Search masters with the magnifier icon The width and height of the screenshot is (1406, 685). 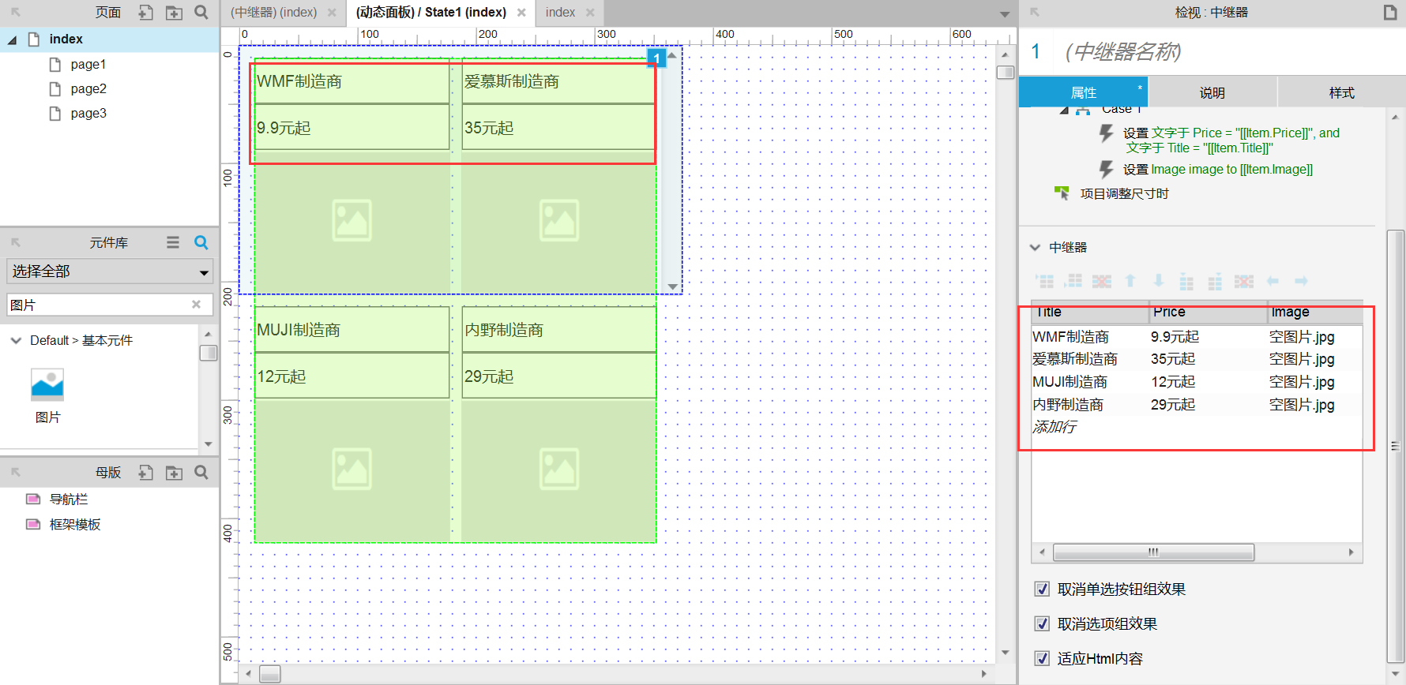coord(201,472)
